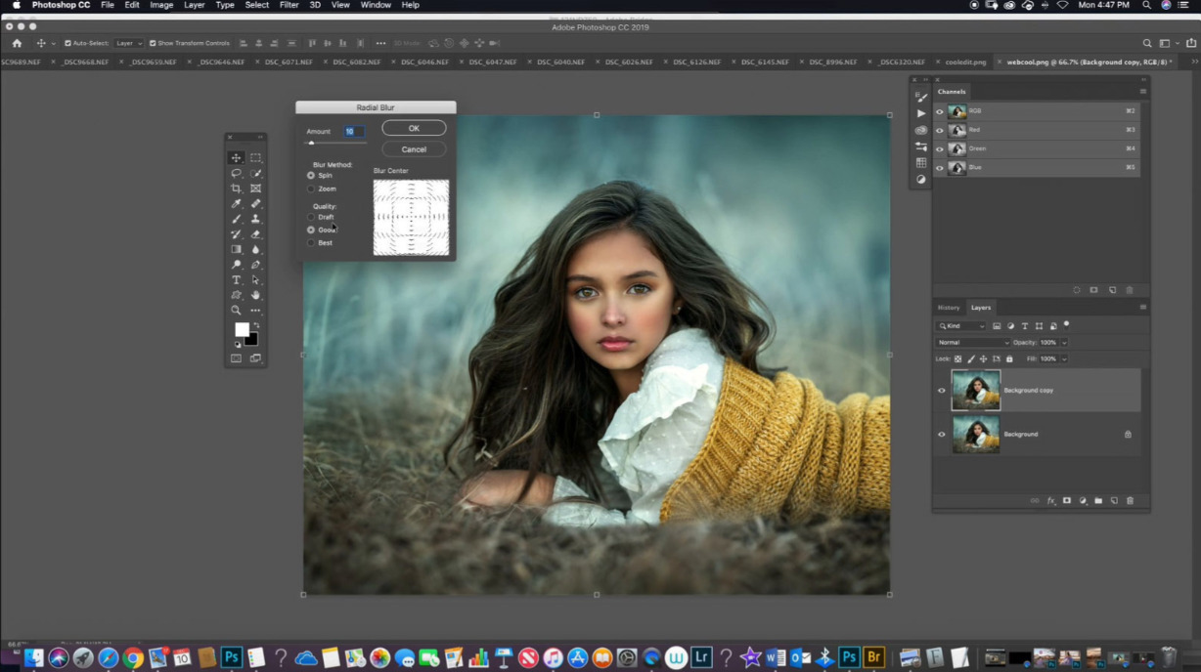Pick the Eyedropper tool
The height and width of the screenshot is (672, 1201).
(x=236, y=204)
